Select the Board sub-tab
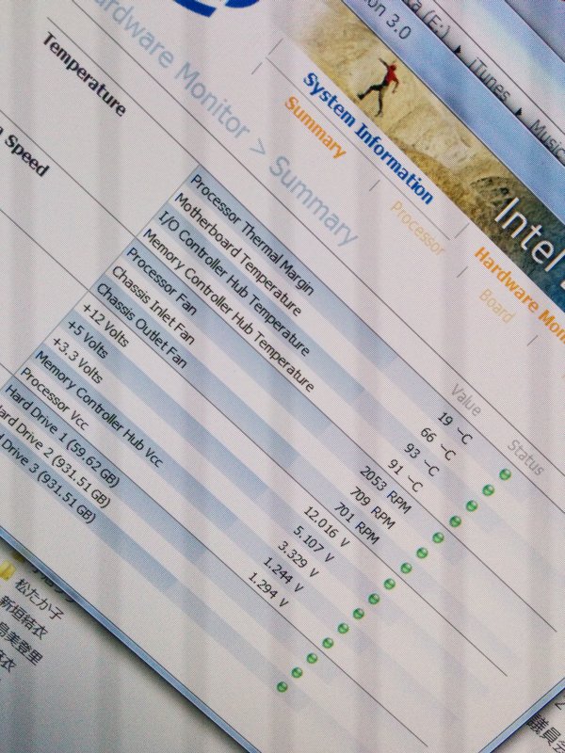This screenshot has width=565, height=753. point(496,305)
